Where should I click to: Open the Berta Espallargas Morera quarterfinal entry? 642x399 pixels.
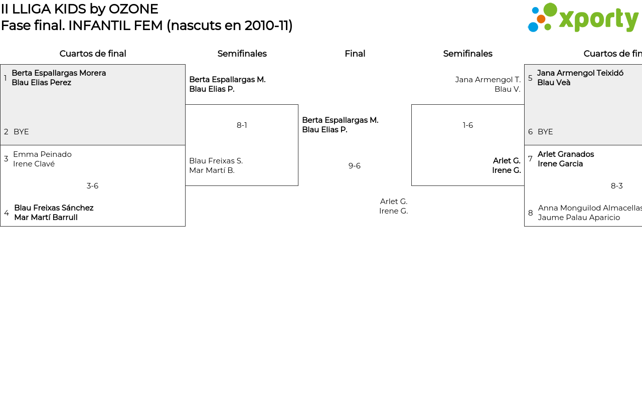[x=59, y=78]
